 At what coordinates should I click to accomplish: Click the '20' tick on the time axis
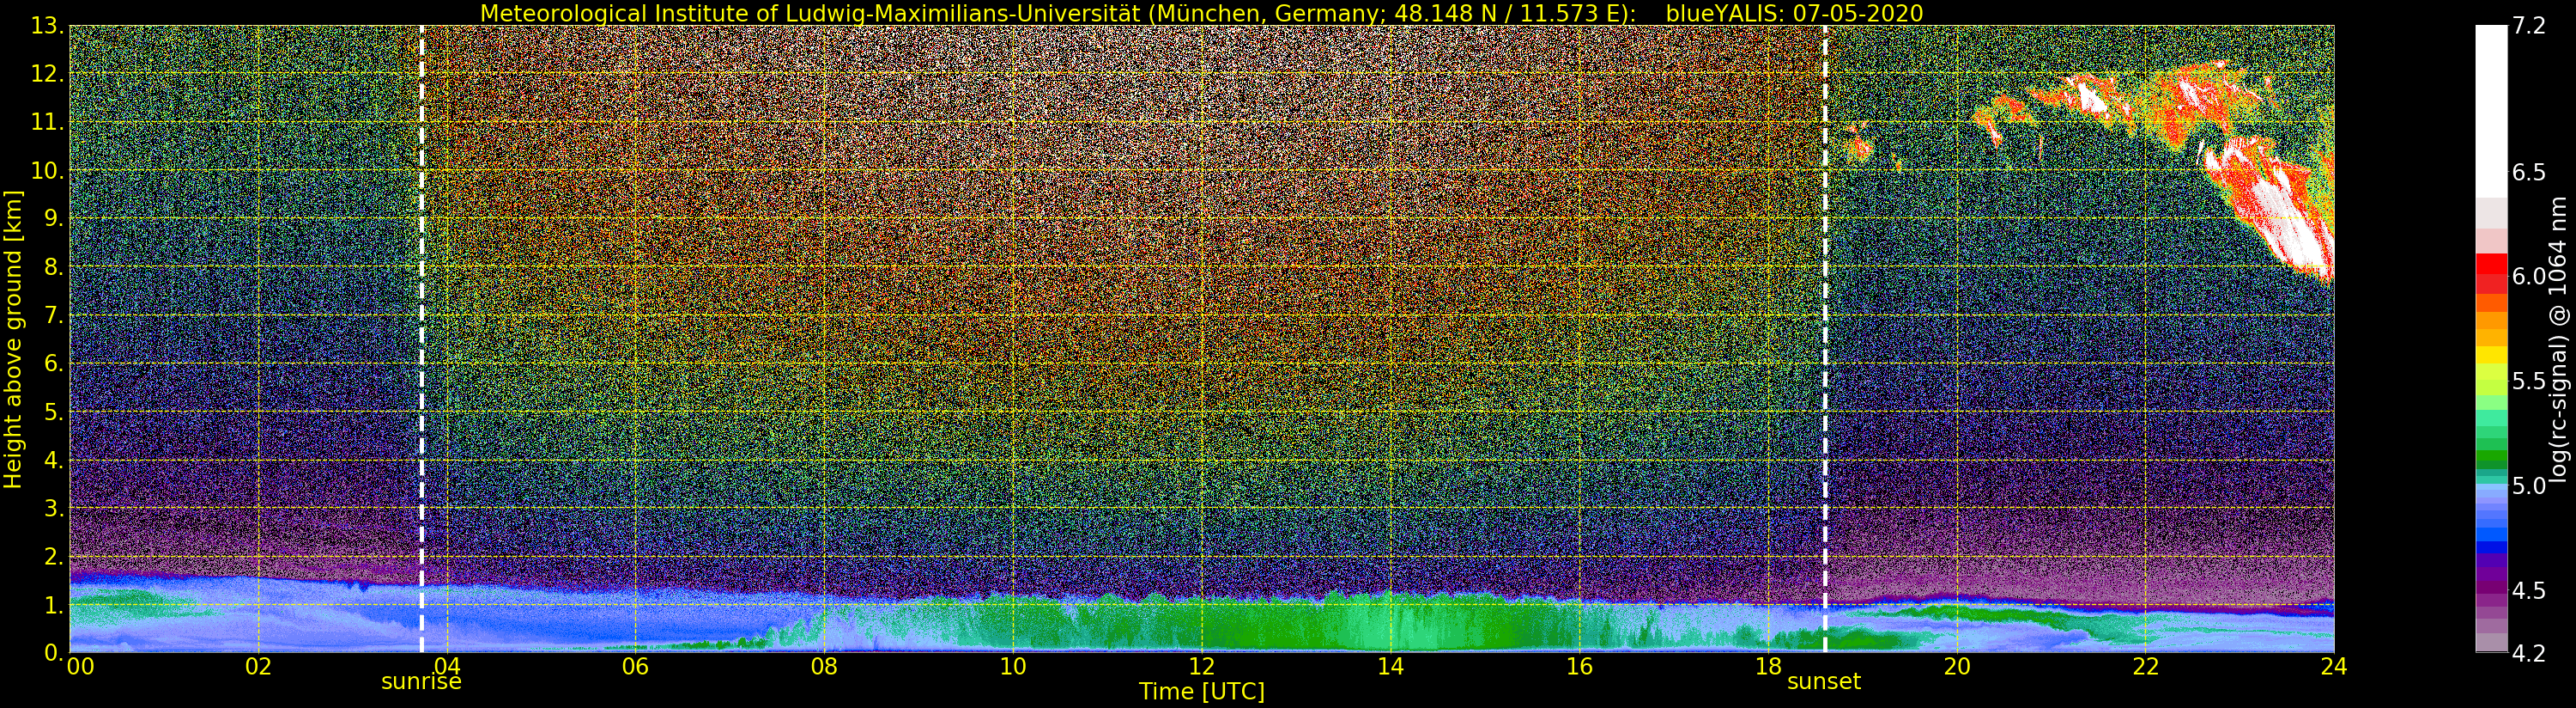pyautogui.click(x=1957, y=667)
